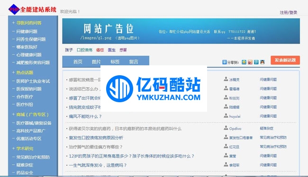Select the 医生 tag
The width and height of the screenshot is (308, 177).
click(x=111, y=50)
